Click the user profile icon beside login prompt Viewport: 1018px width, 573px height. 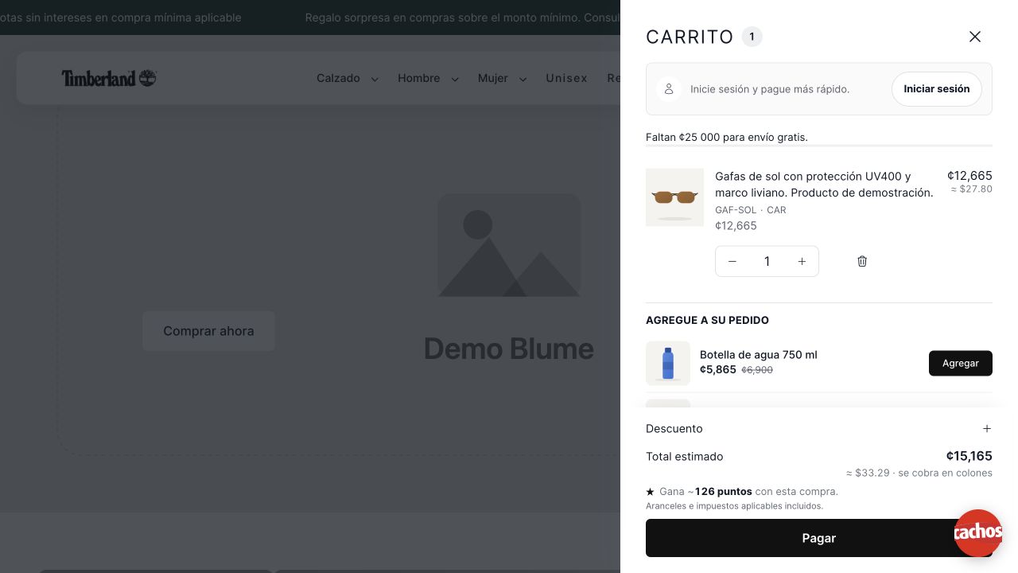pyautogui.click(x=669, y=89)
